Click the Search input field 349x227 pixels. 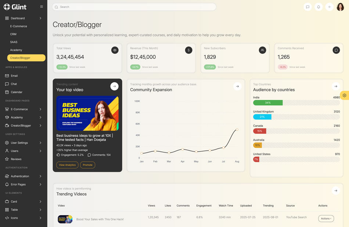pos(134,7)
